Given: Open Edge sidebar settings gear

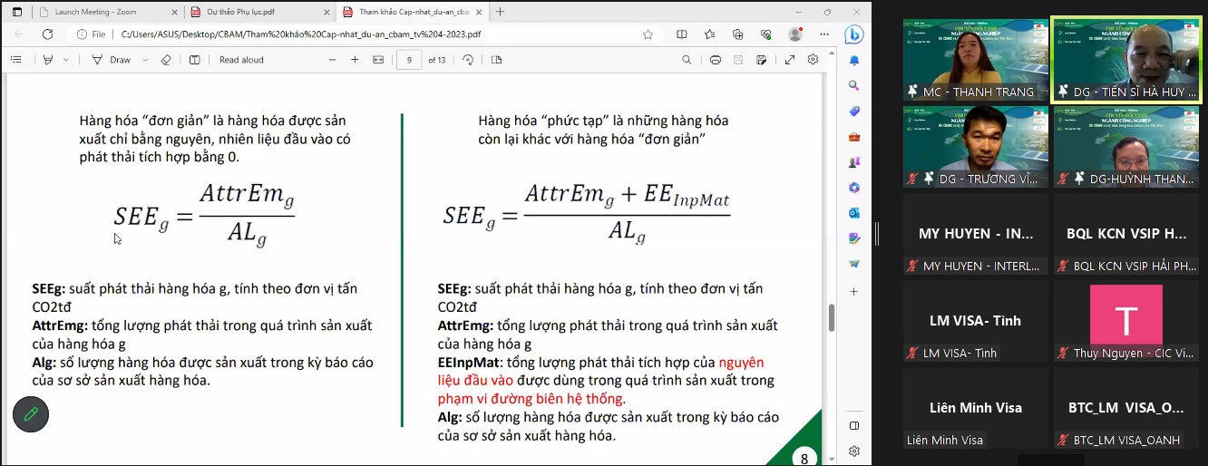Looking at the screenshot, I should 853,451.
